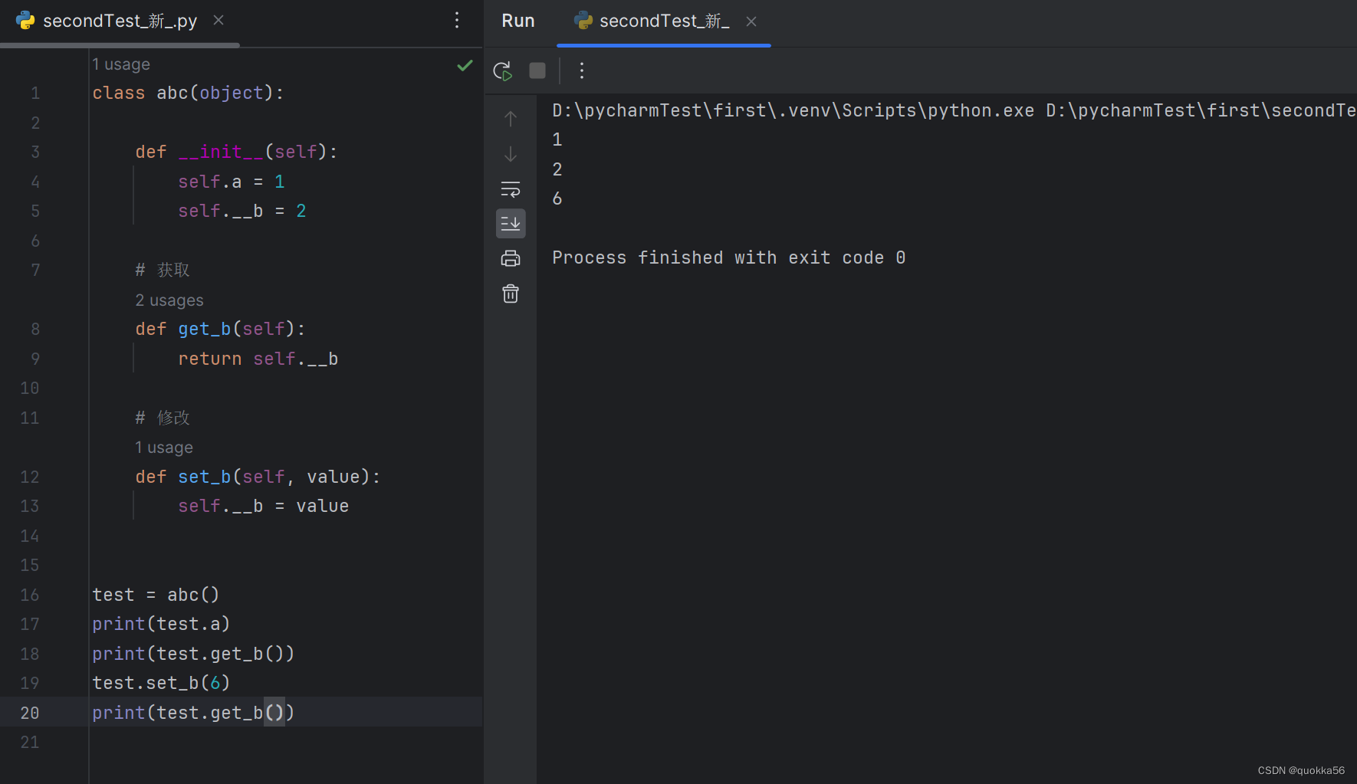Click 'print(test.a)' line

(161, 624)
